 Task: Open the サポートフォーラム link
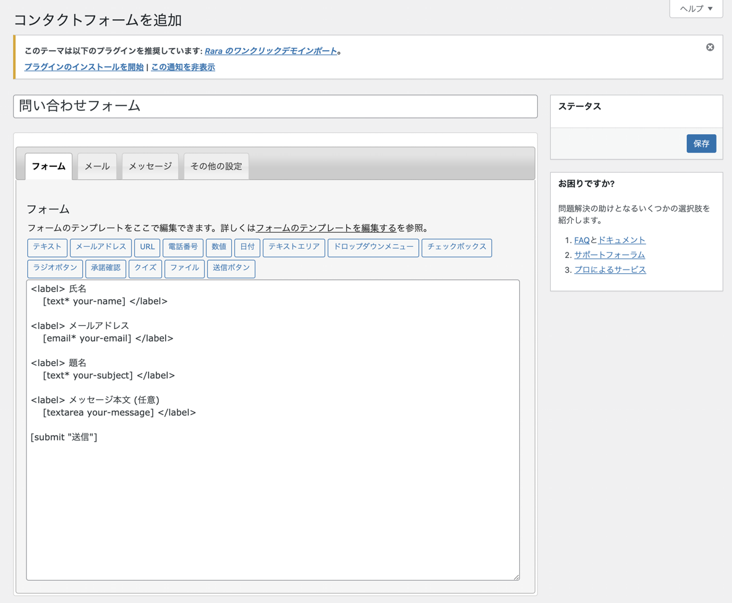coord(609,255)
